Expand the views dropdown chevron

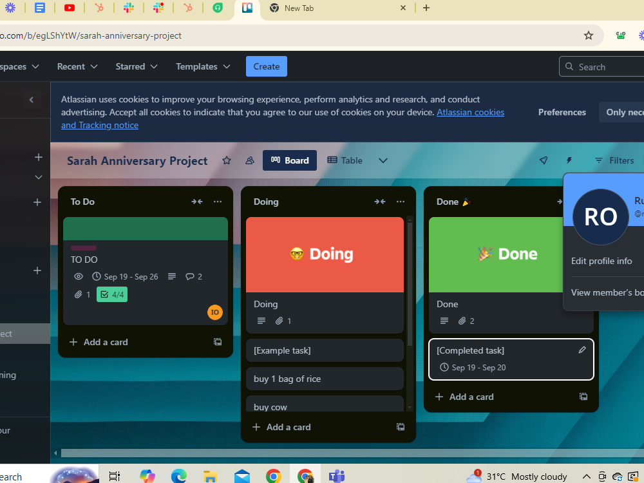(x=383, y=160)
